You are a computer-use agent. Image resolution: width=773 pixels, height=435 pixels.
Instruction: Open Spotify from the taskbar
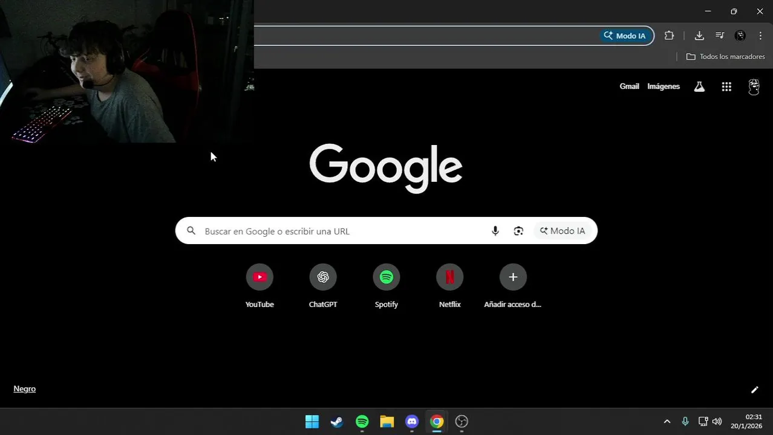coord(362,422)
